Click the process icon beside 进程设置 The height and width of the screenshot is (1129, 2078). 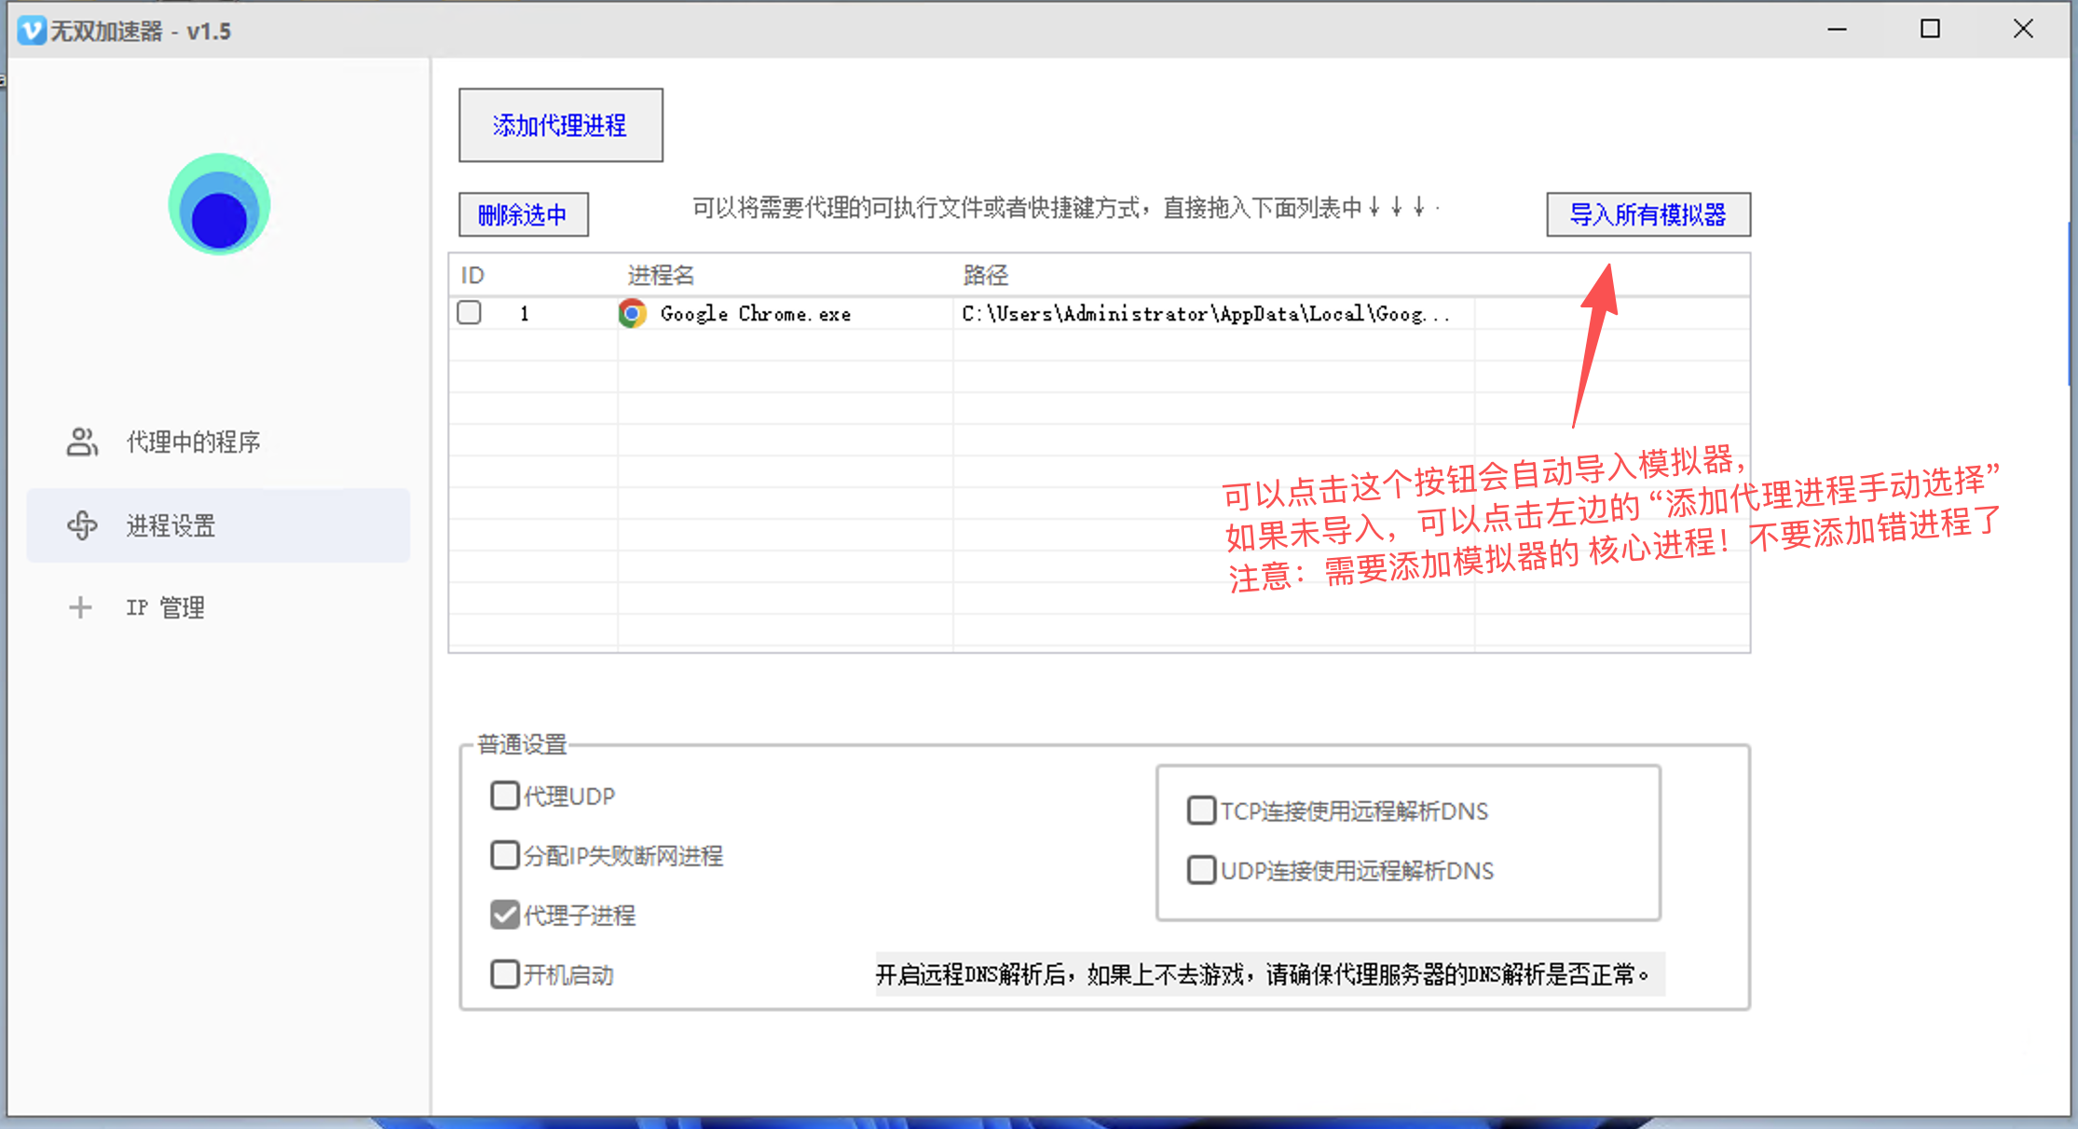point(82,525)
